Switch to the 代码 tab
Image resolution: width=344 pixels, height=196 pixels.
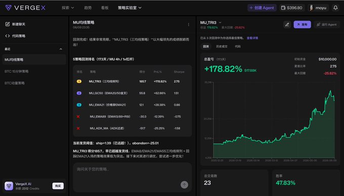coord(238,47)
